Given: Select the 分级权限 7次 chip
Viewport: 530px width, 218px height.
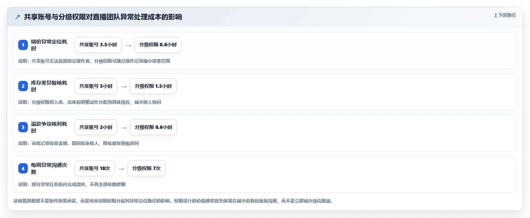Looking at the screenshot, I should coord(146,168).
